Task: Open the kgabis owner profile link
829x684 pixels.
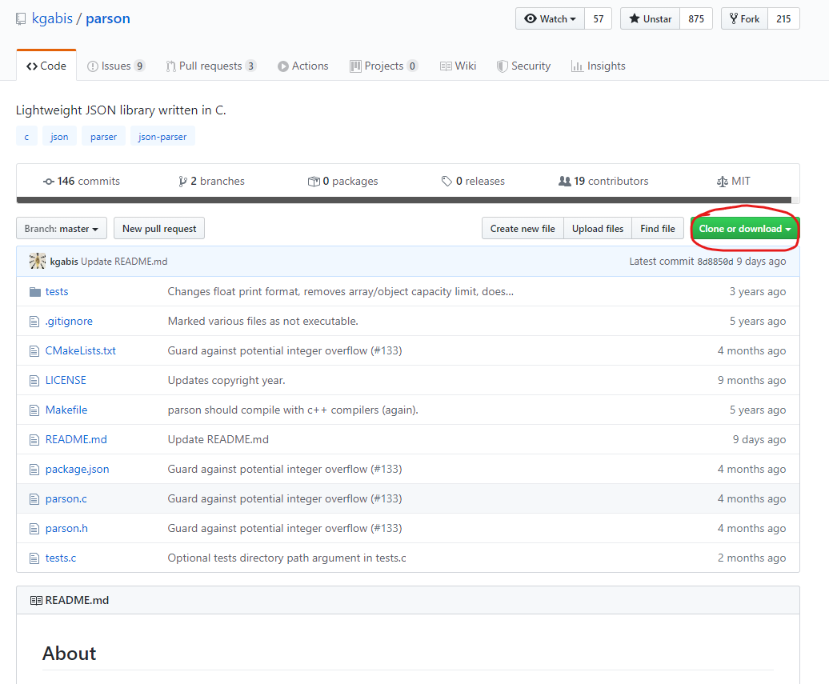Action: [52, 18]
